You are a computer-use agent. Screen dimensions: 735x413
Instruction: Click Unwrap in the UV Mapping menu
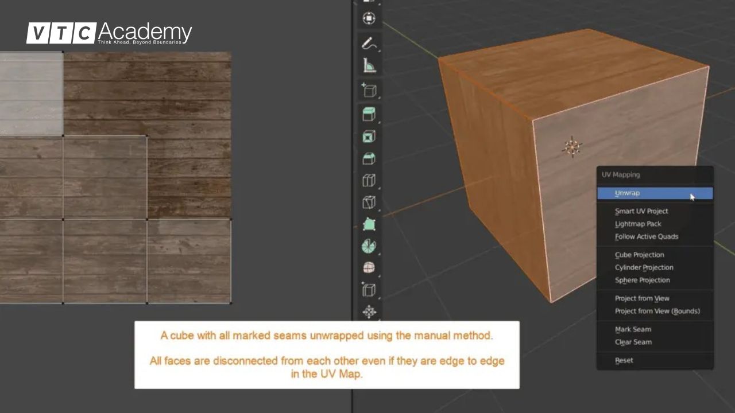pyautogui.click(x=627, y=193)
